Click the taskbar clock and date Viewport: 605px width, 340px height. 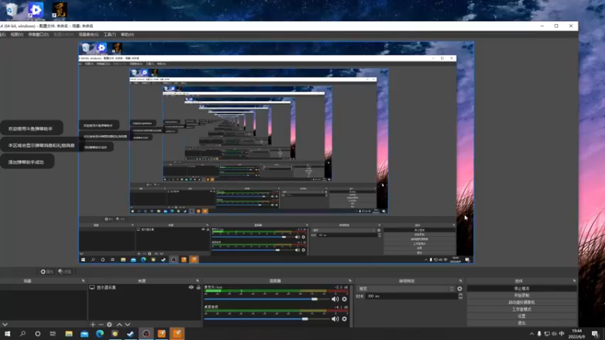tap(576, 333)
